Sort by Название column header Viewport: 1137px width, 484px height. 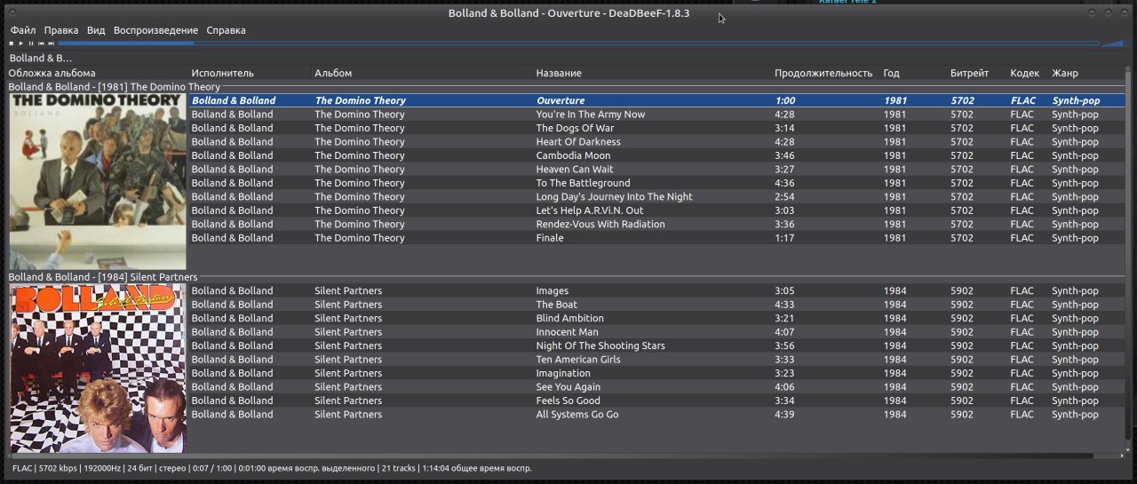tap(559, 73)
